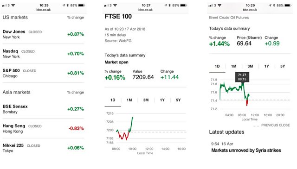The image size is (297, 169).
Task: Tap the battery icon on middle phone
Action: (x=184, y=5)
